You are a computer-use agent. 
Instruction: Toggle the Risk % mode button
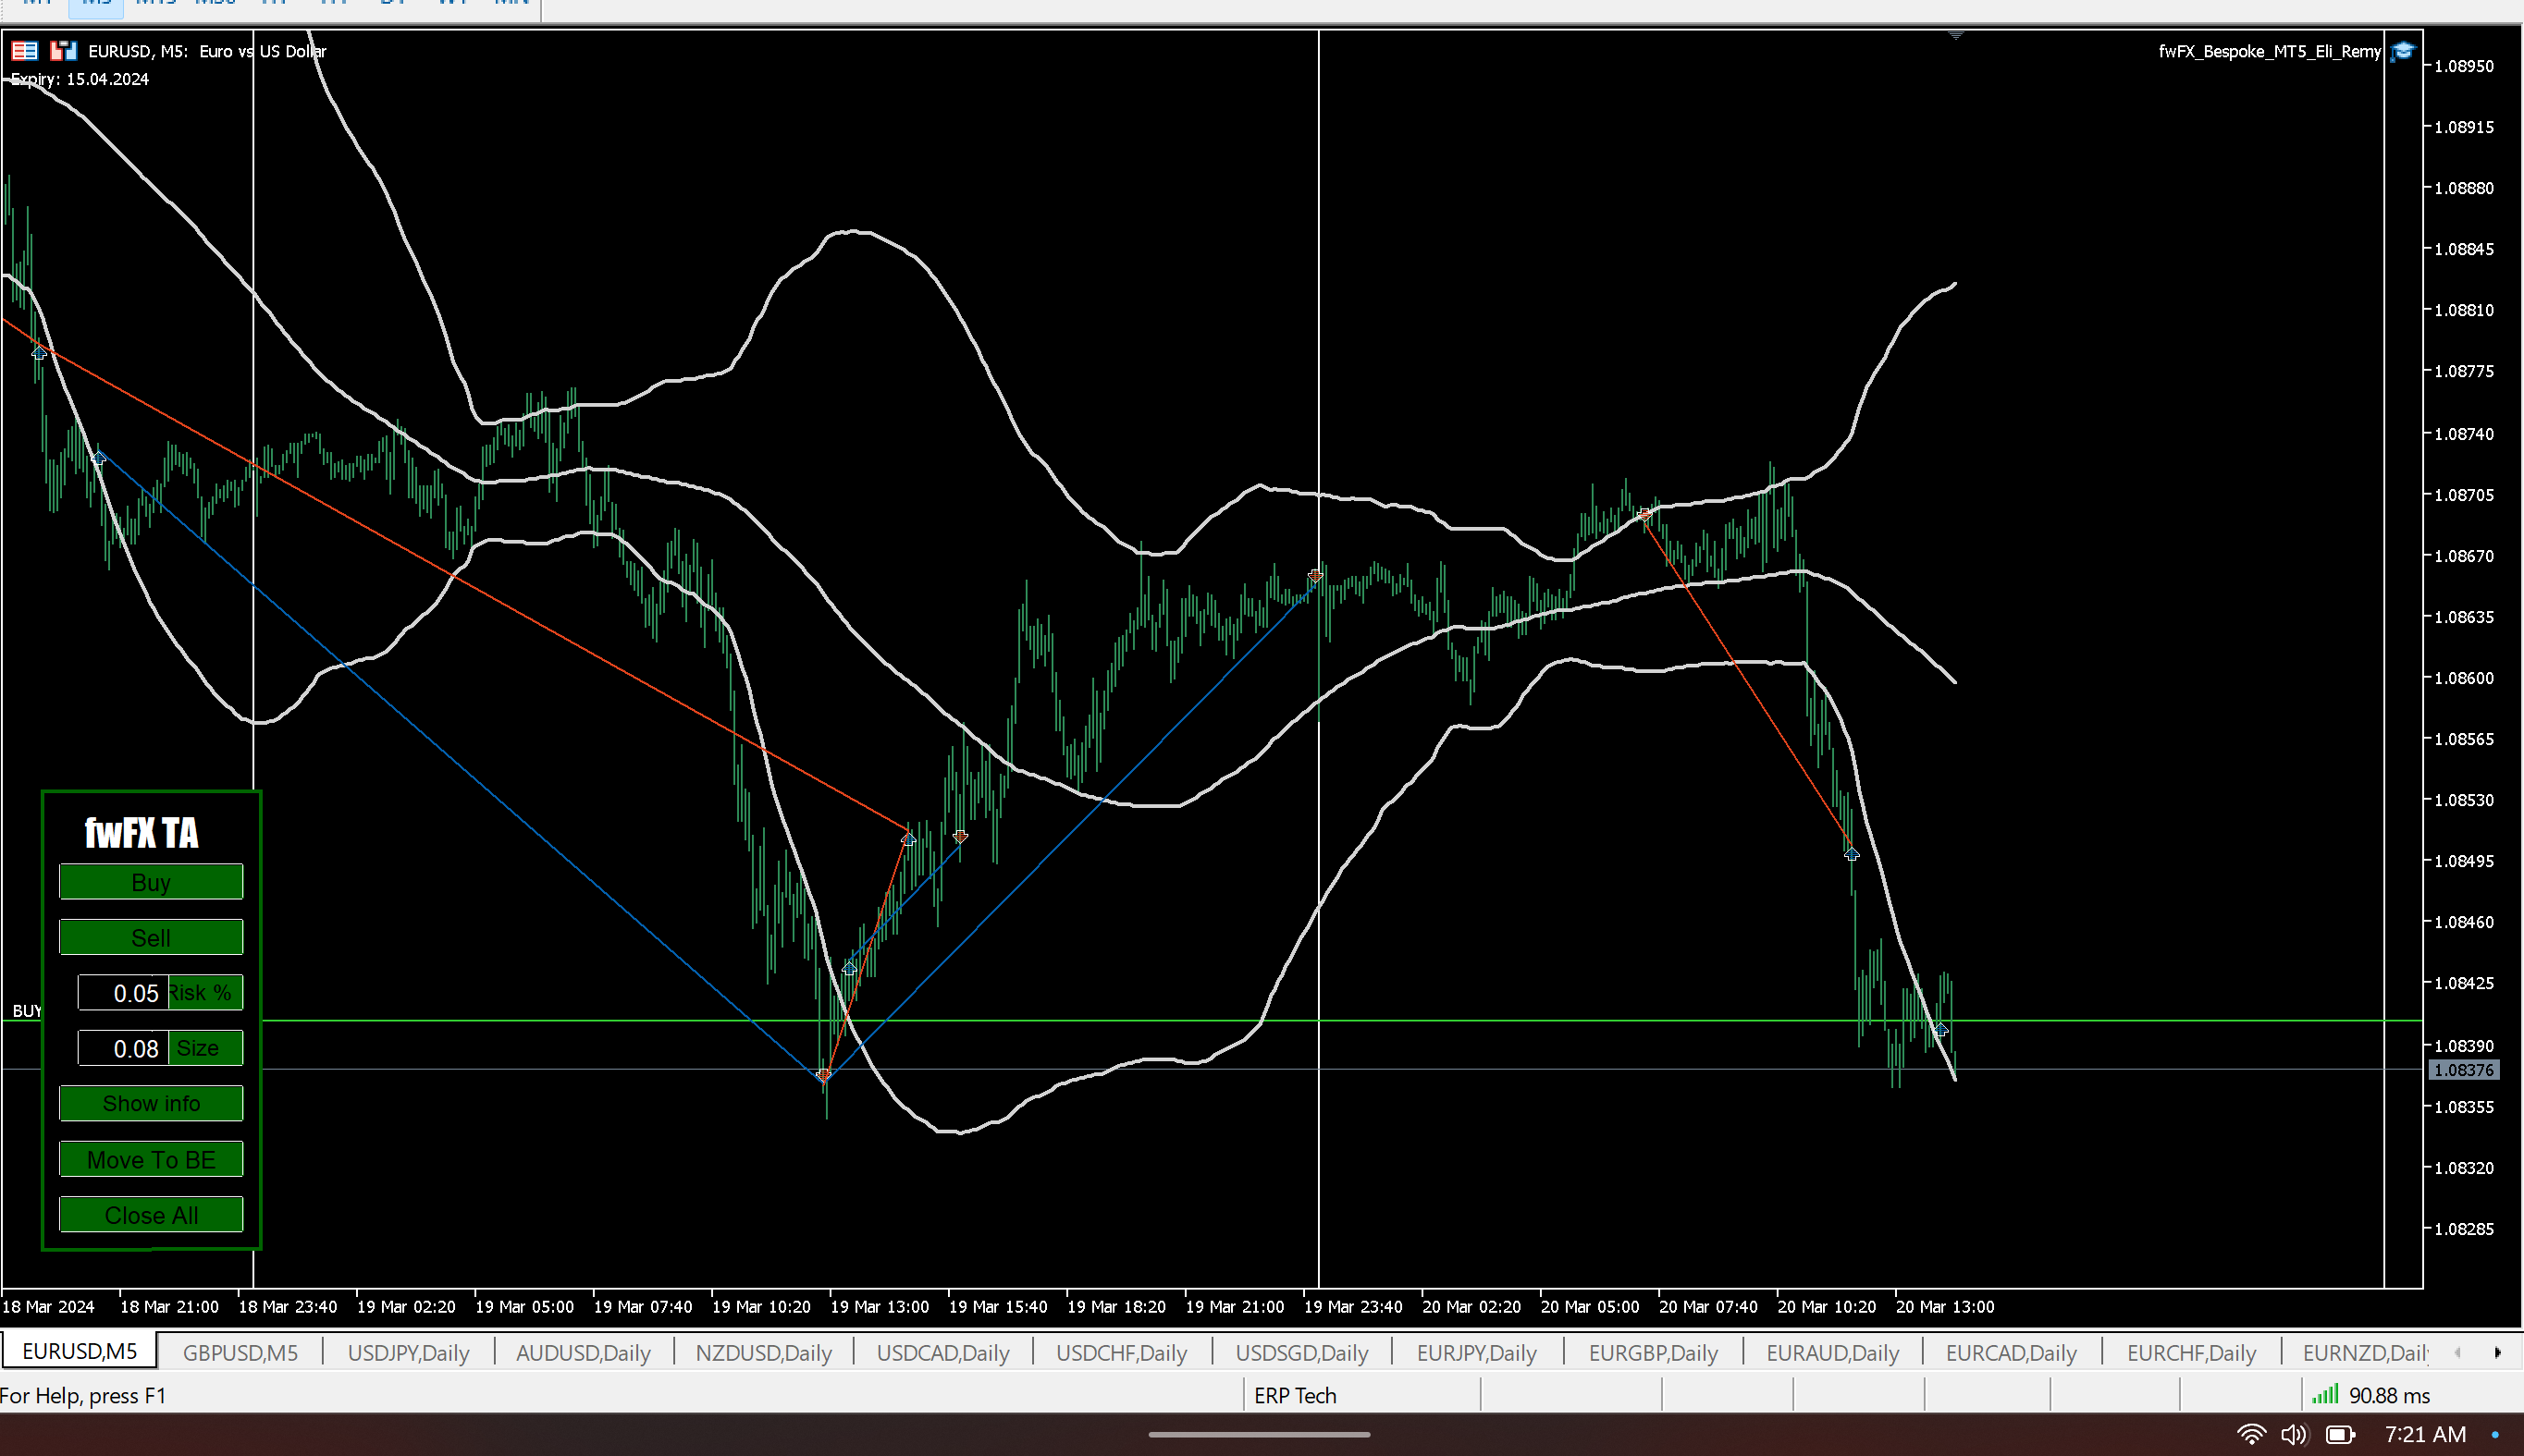tap(204, 993)
